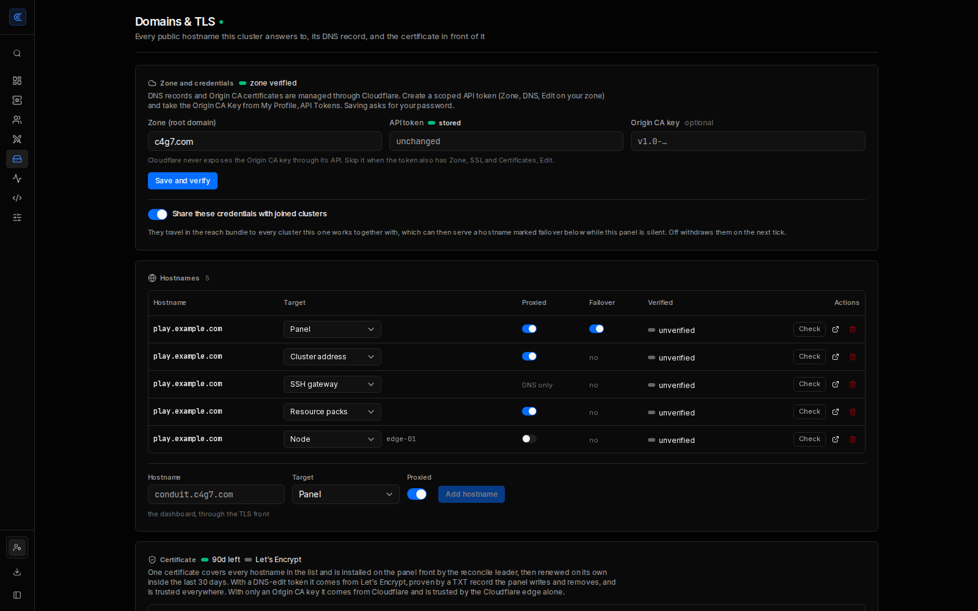Enable Proxied for the Node row
The image size is (978, 611).
coord(529,439)
